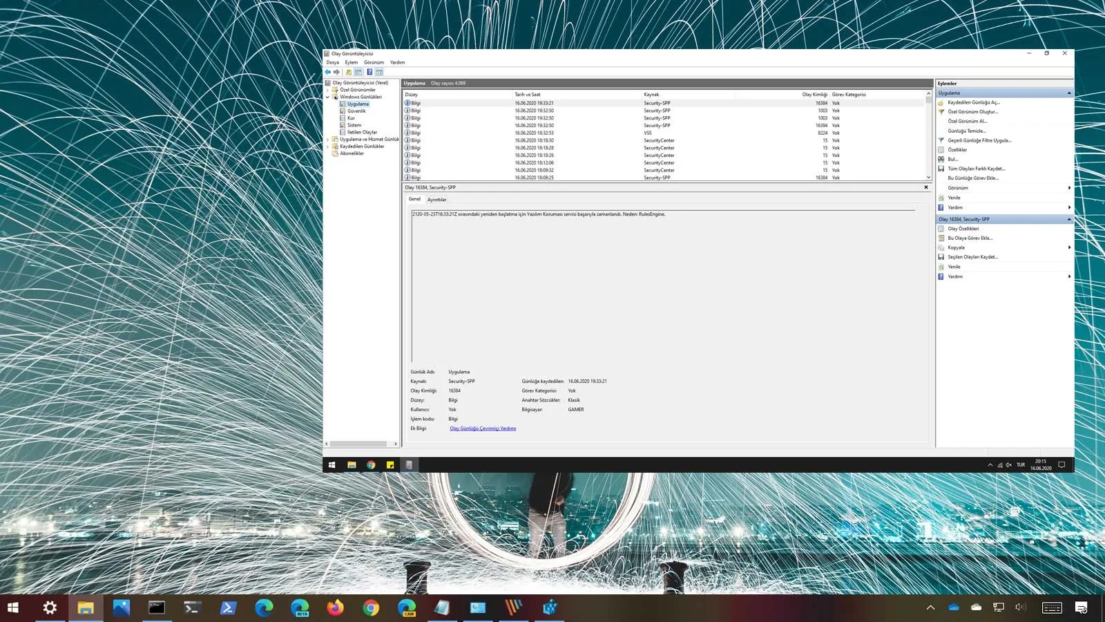Screen dimensions: 1105x622
Task: Collapse the Uygulama section in Eylemler pane
Action: tap(1068, 92)
